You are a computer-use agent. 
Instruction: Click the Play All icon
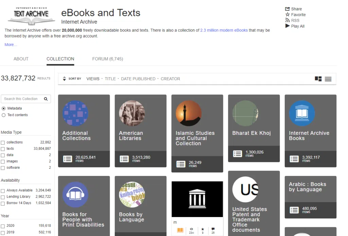(287, 26)
